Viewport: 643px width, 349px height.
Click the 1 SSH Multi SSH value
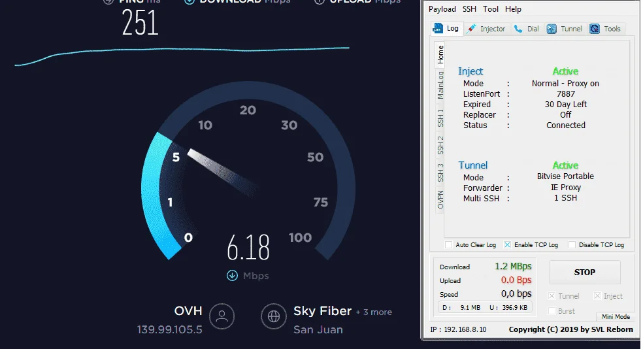[565, 198]
